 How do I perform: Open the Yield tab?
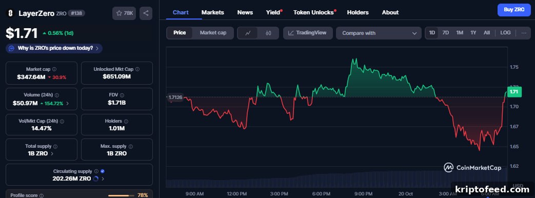tap(273, 12)
